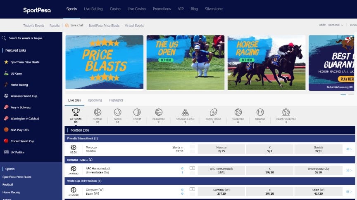The width and height of the screenshot is (357, 200).
Task: Open the Silverstone menu item
Action: click(x=214, y=9)
